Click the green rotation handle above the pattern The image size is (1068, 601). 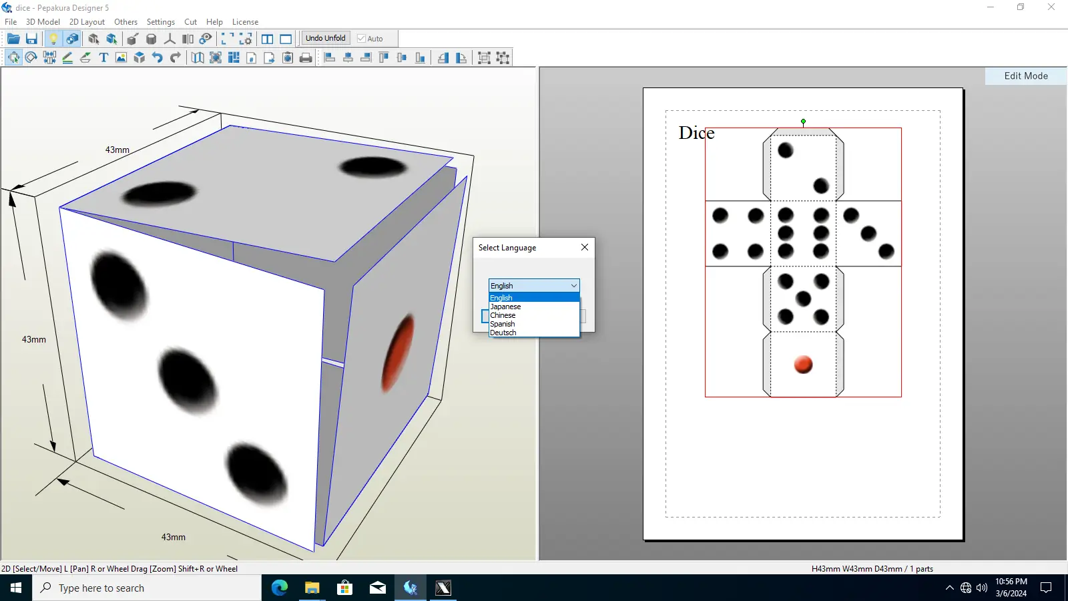coord(803,122)
